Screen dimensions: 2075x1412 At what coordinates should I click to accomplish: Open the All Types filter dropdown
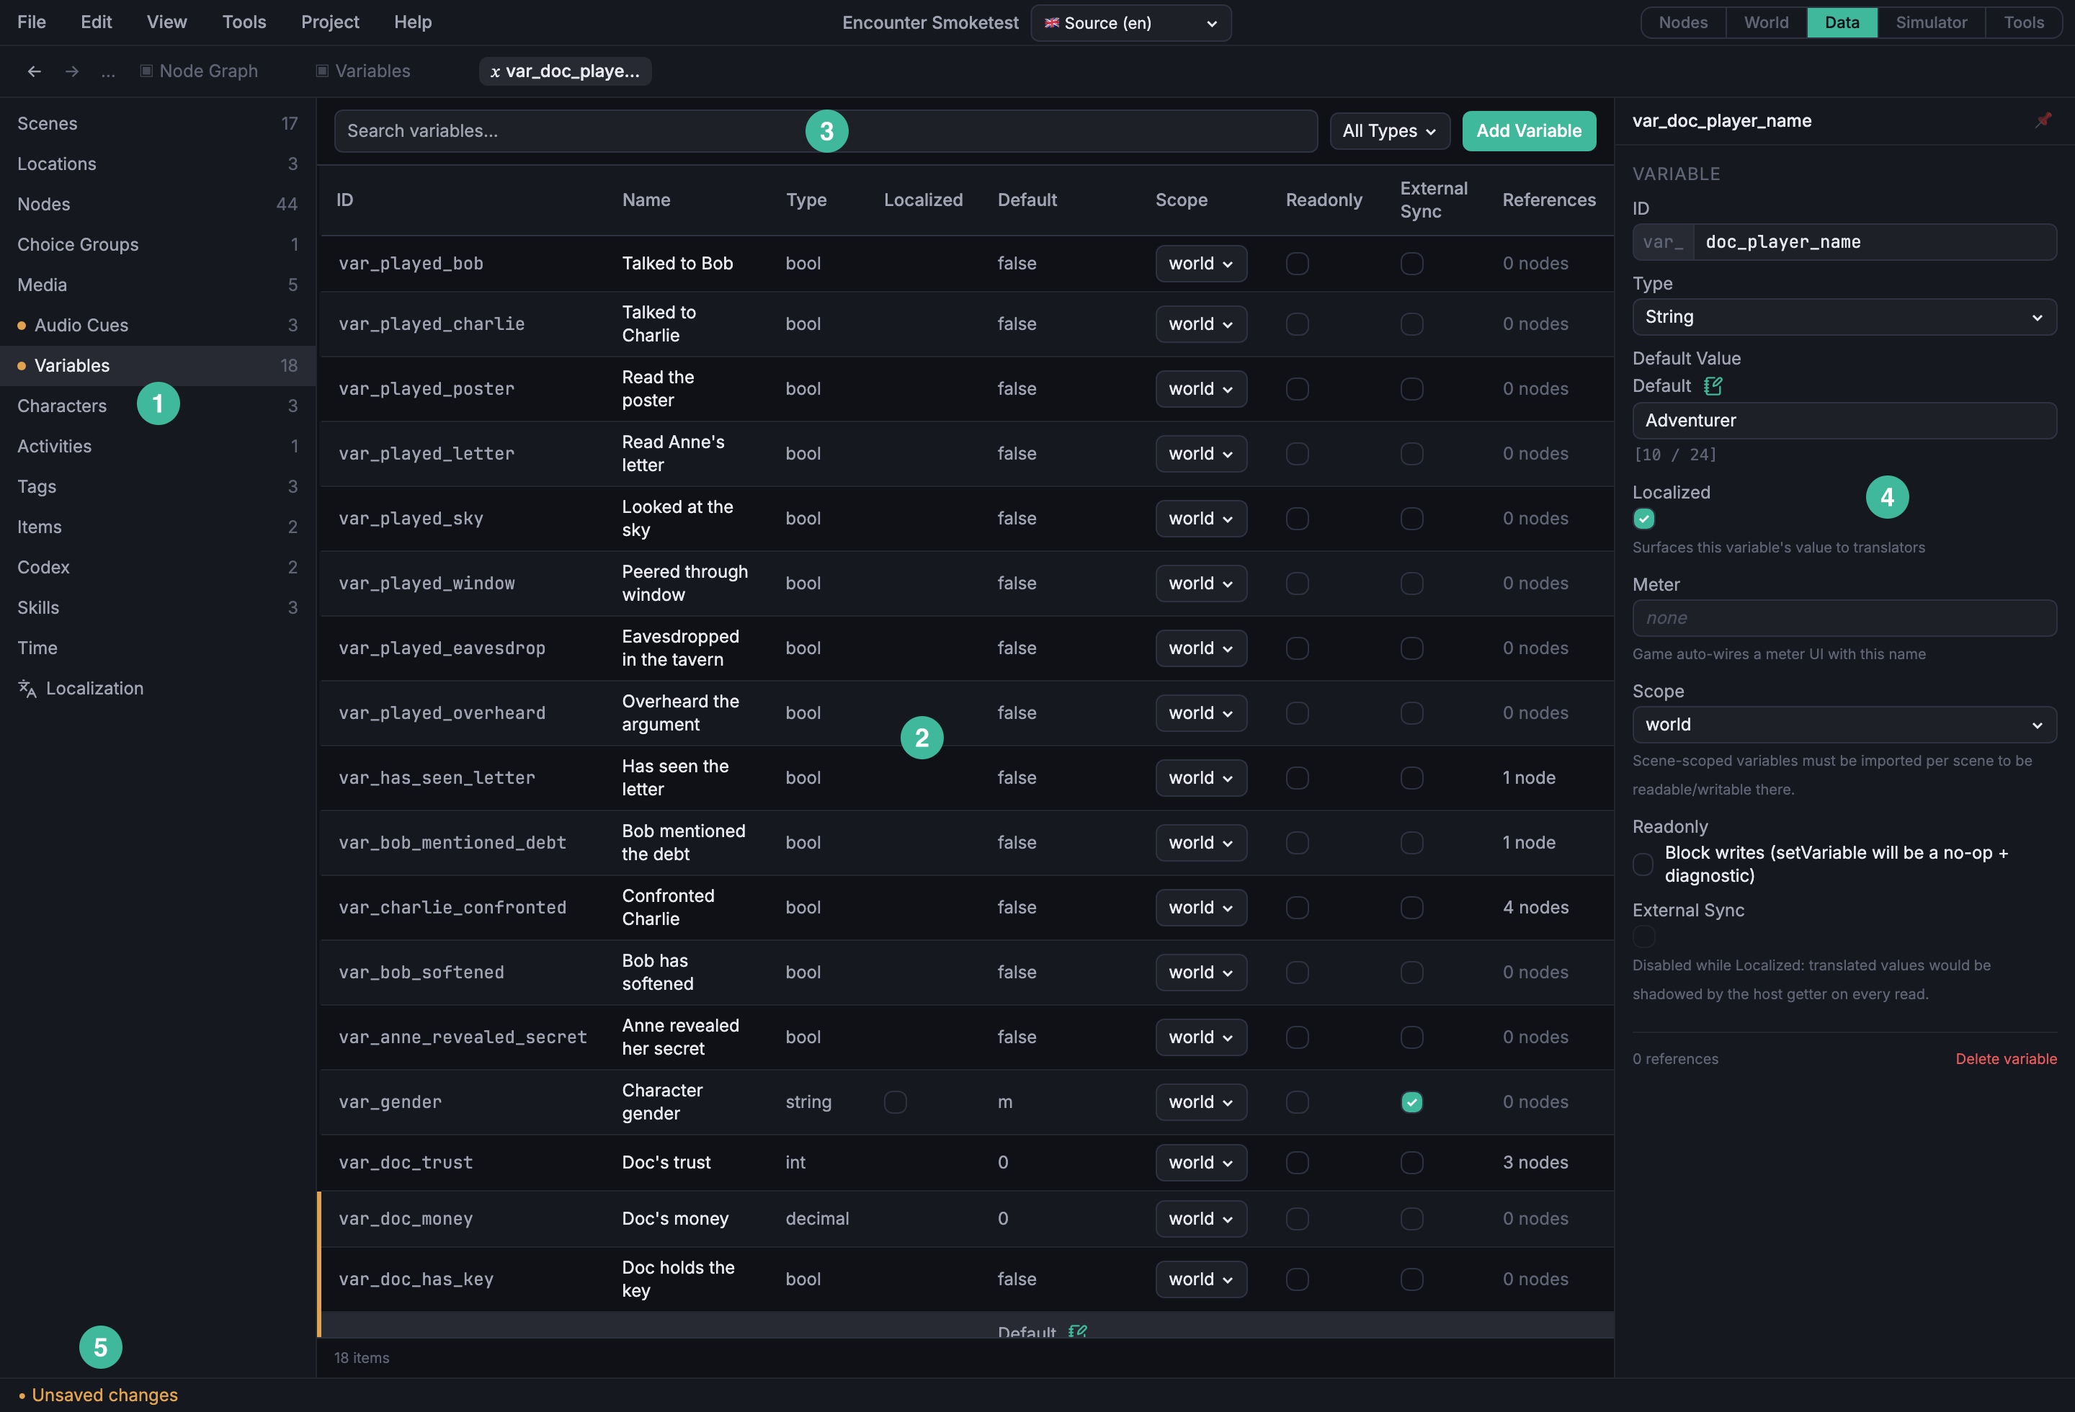[x=1389, y=131]
